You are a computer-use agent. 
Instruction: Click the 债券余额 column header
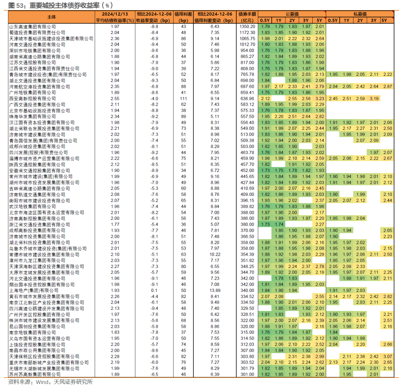click(x=247, y=17)
